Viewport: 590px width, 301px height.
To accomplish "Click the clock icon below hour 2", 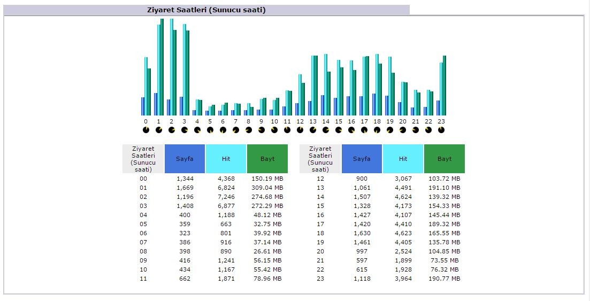I will click(x=172, y=130).
